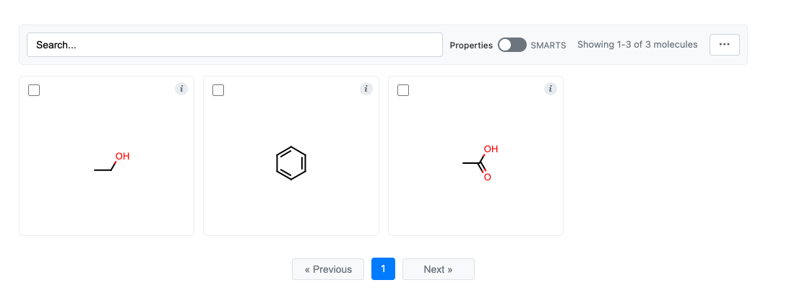This screenshot has width=789, height=306.
Task: Tick the benzene ring molecule checkbox
Action: point(218,90)
